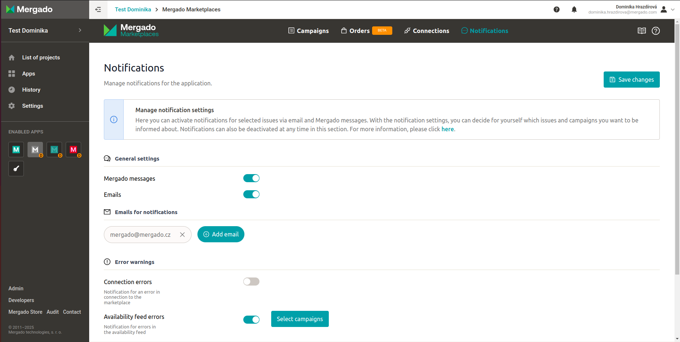The height and width of the screenshot is (342, 680).
Task: Toggle Mergado messages switch
Action: pyautogui.click(x=251, y=178)
